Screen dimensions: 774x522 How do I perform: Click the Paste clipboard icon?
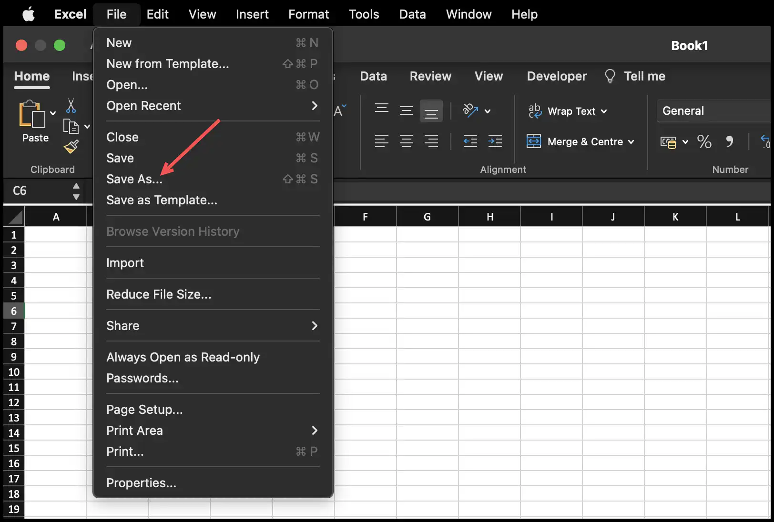pos(32,114)
